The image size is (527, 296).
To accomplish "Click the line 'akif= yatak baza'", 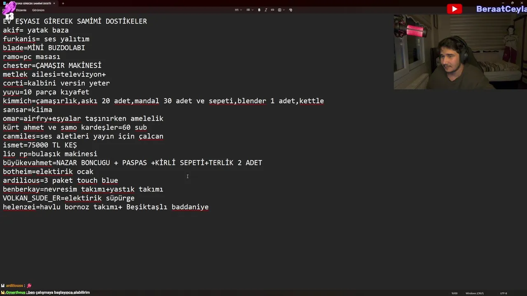I will [36, 30].
